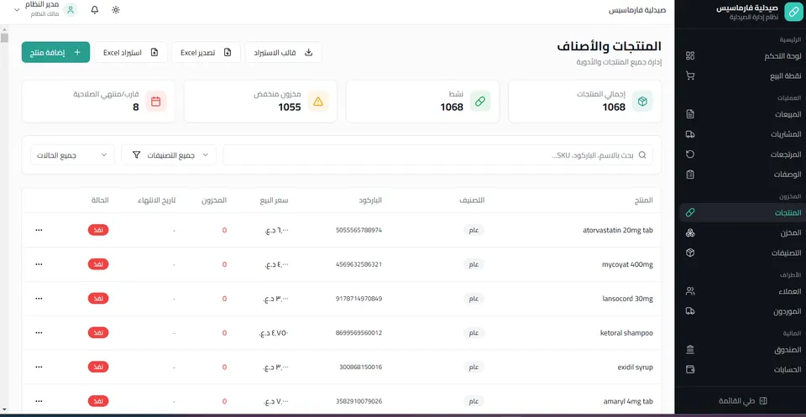This screenshot has height=417, width=806.
Task: Toggle the light/dark theme sun icon
Action: tap(116, 10)
